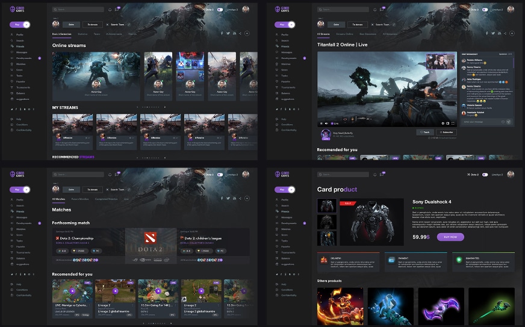
Task: Go to next My Streams carousel arrow
Action: coord(165,107)
